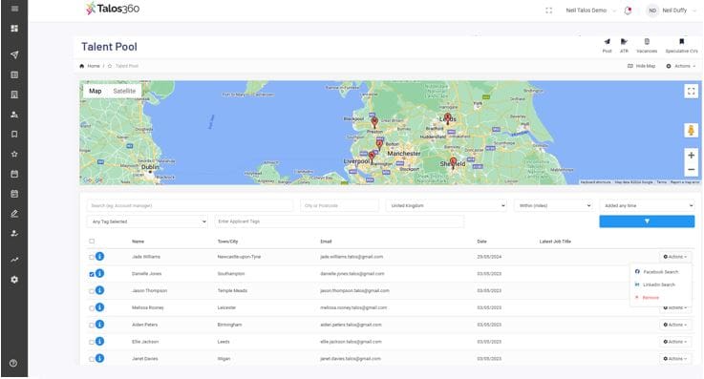Open the Added any time dropdown

[x=647, y=205]
